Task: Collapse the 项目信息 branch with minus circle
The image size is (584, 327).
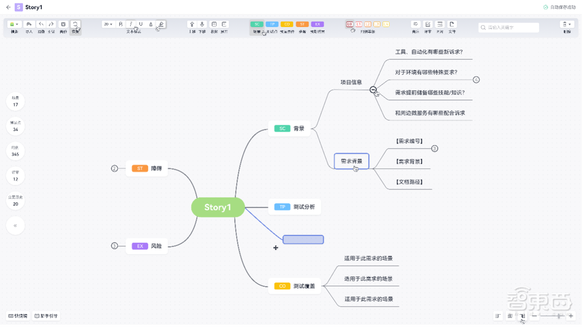Action: click(x=373, y=89)
